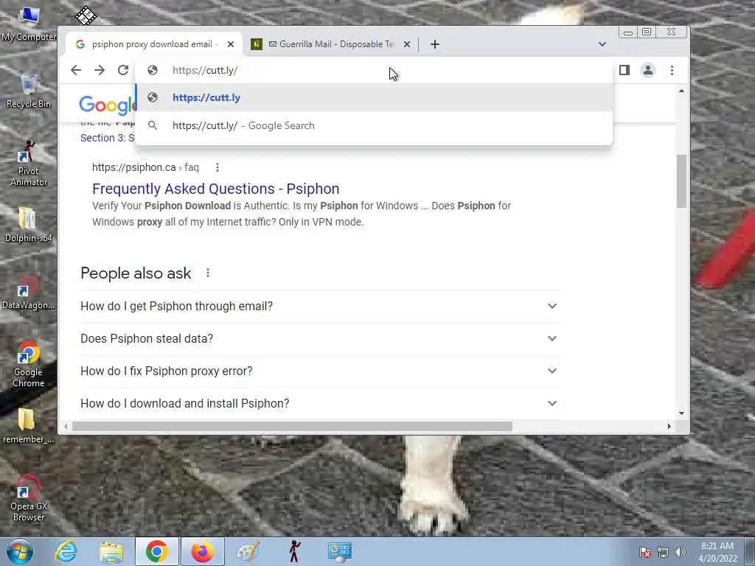Close the Guerrilla Mail tab
Screen dimensions: 755x566
407,44
